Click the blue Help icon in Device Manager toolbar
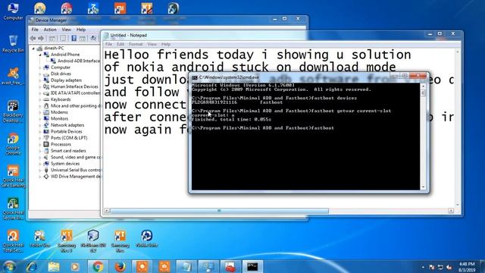Viewport: 485px width, 273px height. click(74, 39)
